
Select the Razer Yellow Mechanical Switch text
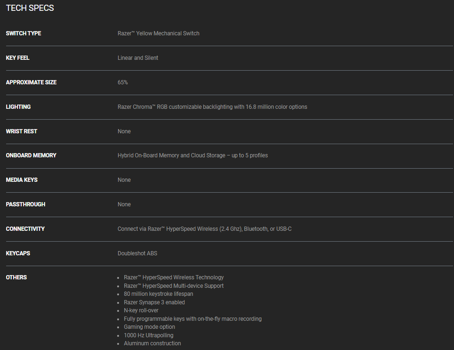pos(159,33)
